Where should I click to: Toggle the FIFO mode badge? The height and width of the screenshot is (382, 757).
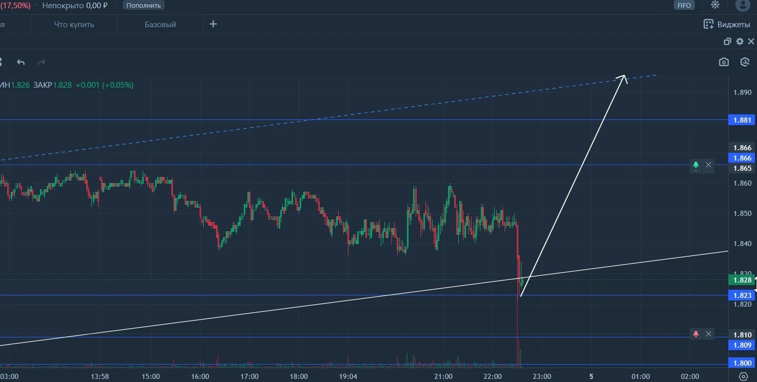click(684, 5)
